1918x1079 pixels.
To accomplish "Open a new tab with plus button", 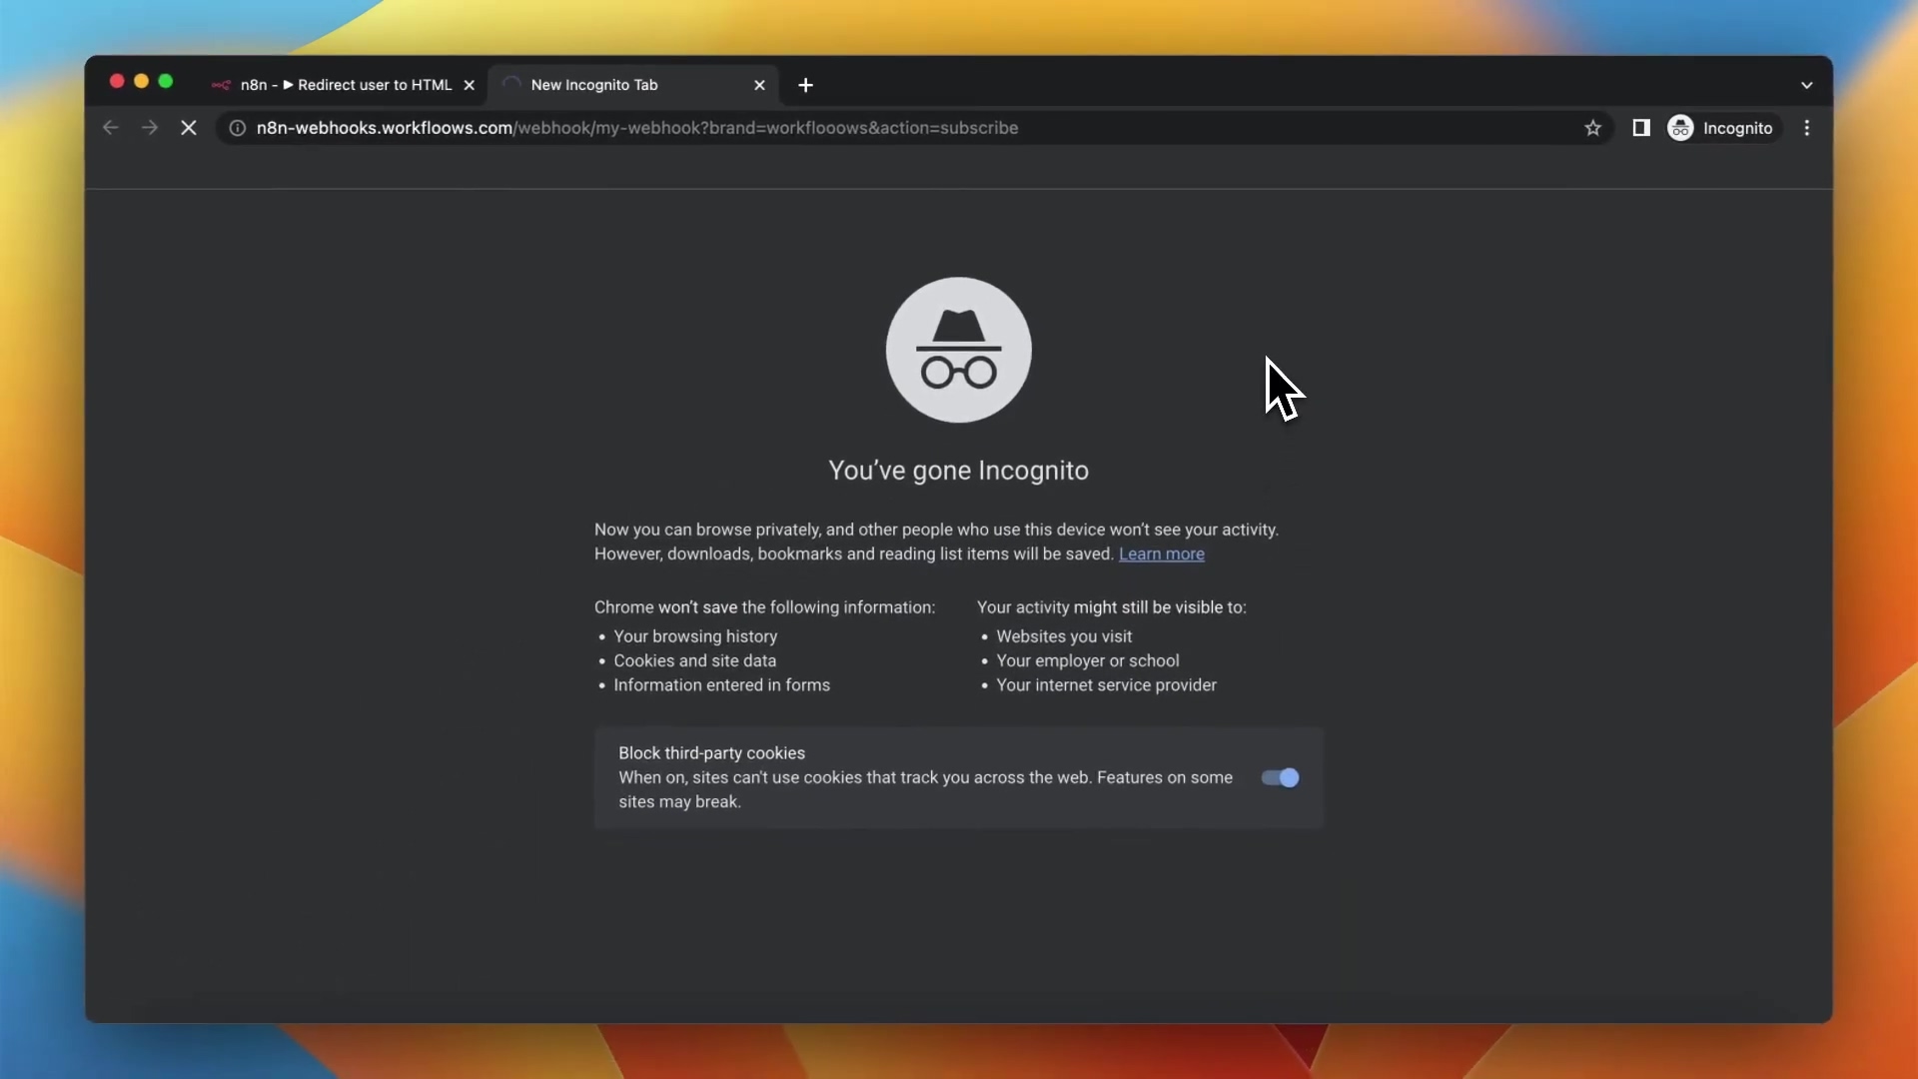I will [x=806, y=85].
